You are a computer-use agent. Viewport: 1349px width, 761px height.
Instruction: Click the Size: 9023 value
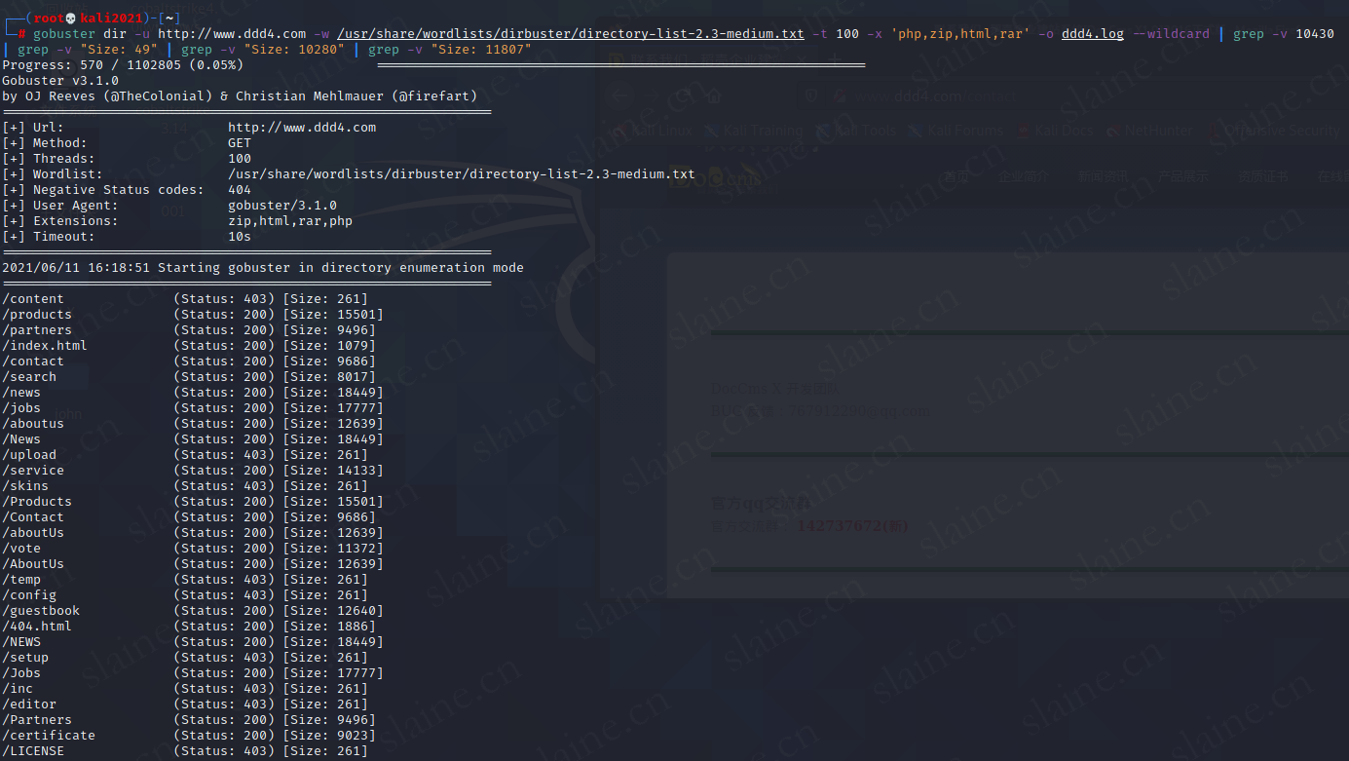329,736
